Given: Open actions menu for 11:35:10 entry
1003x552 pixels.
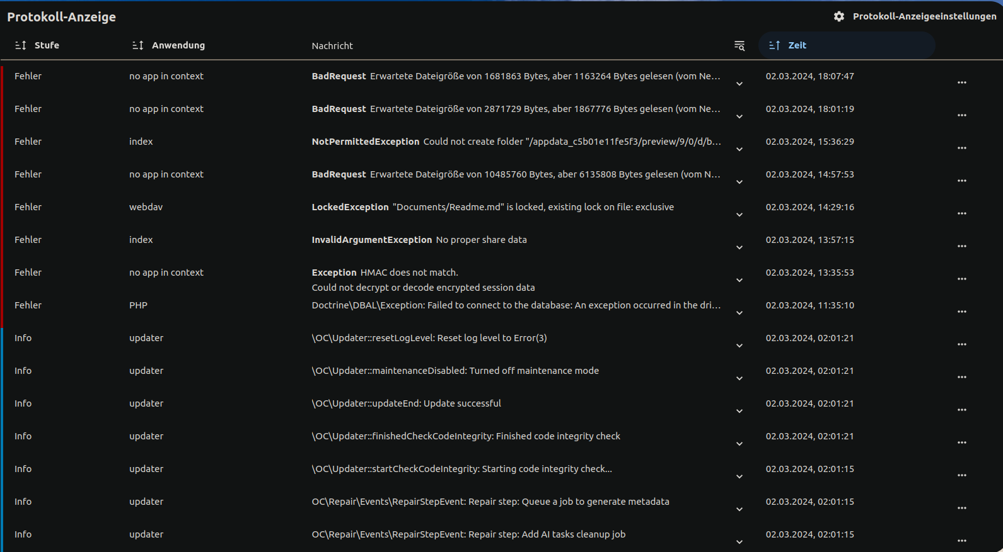Looking at the screenshot, I should (x=962, y=312).
